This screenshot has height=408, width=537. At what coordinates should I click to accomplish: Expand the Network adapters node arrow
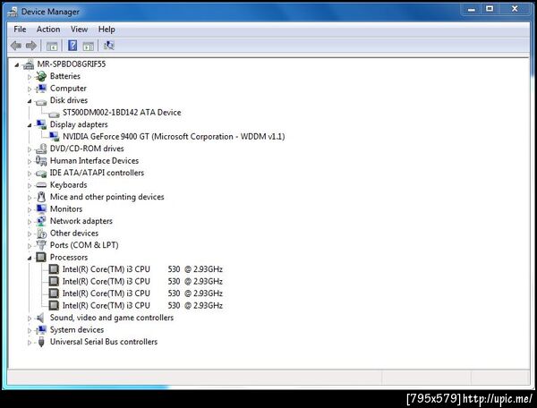[x=30, y=222]
